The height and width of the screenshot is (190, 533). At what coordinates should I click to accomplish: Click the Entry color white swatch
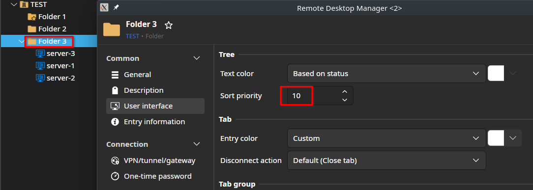[496, 138]
